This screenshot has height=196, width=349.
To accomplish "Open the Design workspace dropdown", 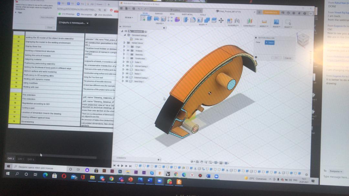I will (x=129, y=17).
